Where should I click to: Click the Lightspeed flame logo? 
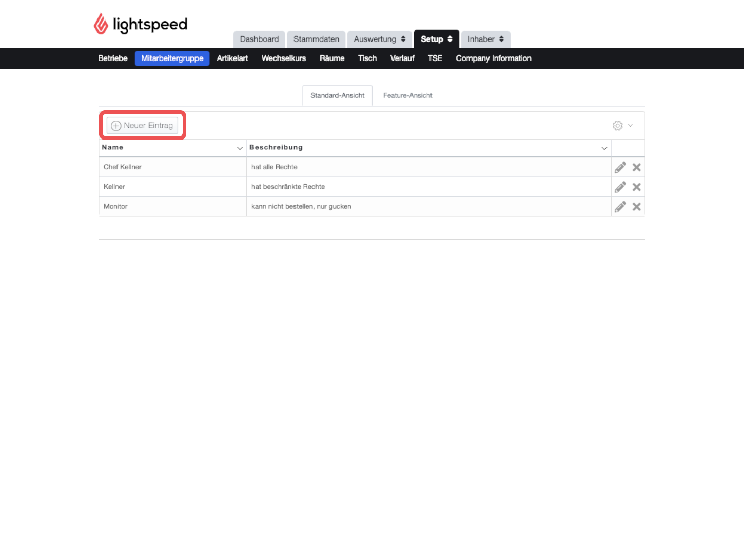tap(101, 24)
